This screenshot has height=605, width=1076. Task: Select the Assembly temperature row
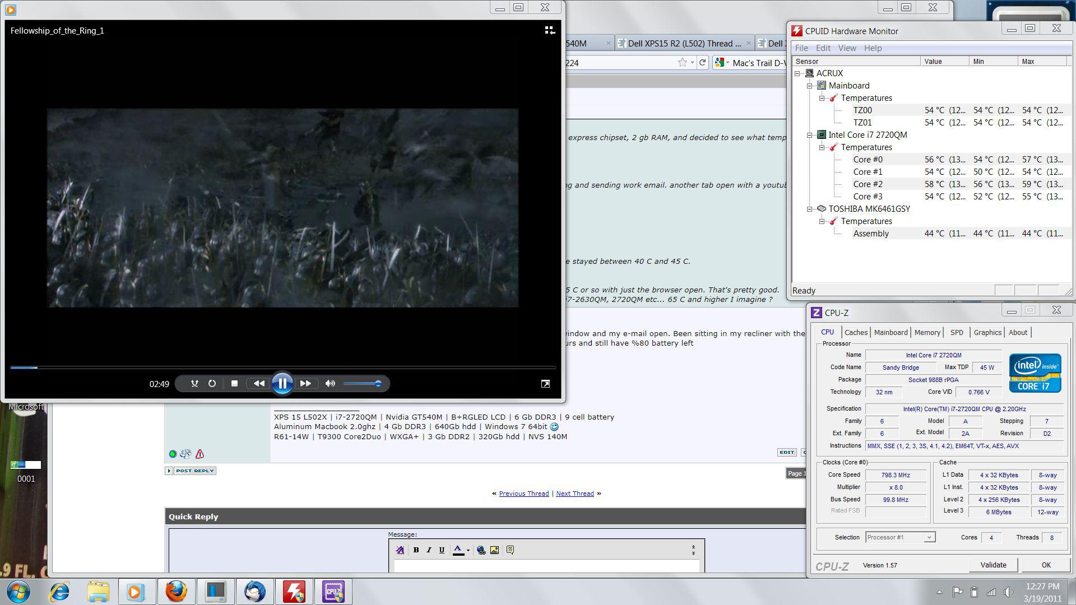pyautogui.click(x=958, y=234)
